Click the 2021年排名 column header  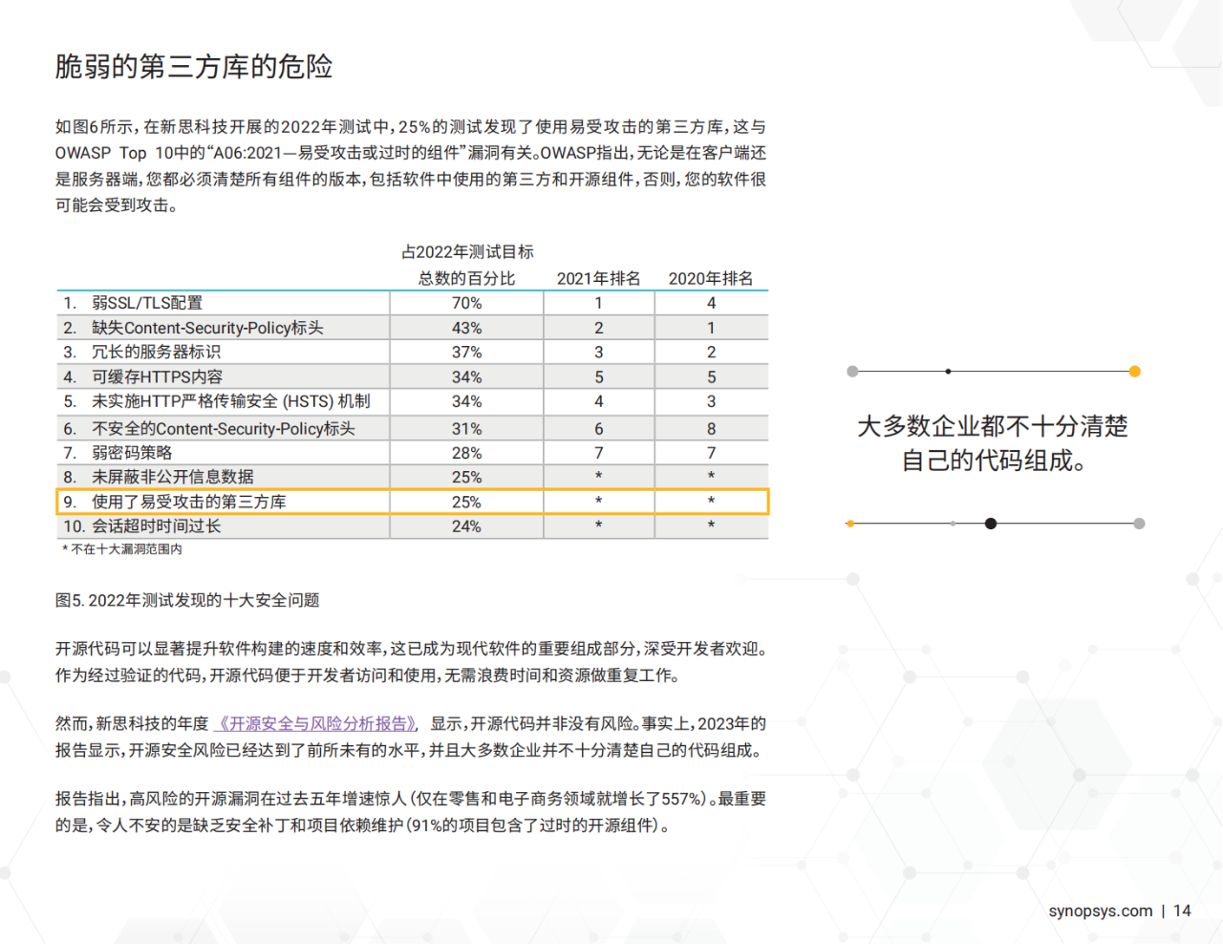coord(598,278)
